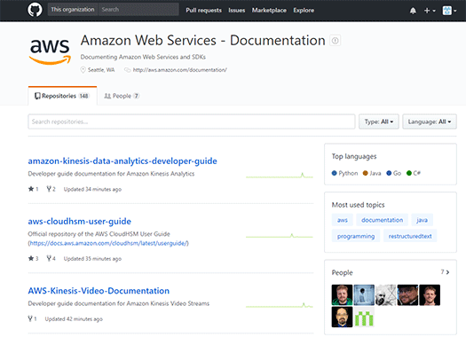The width and height of the screenshot is (466, 337).
Task: Click the fork icon for amazon-kinesis-data-analytics-developer-guide
Action: pyautogui.click(x=49, y=189)
